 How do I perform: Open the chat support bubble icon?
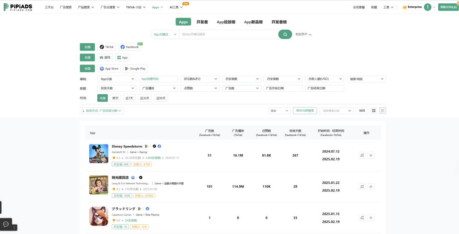(x=6, y=224)
